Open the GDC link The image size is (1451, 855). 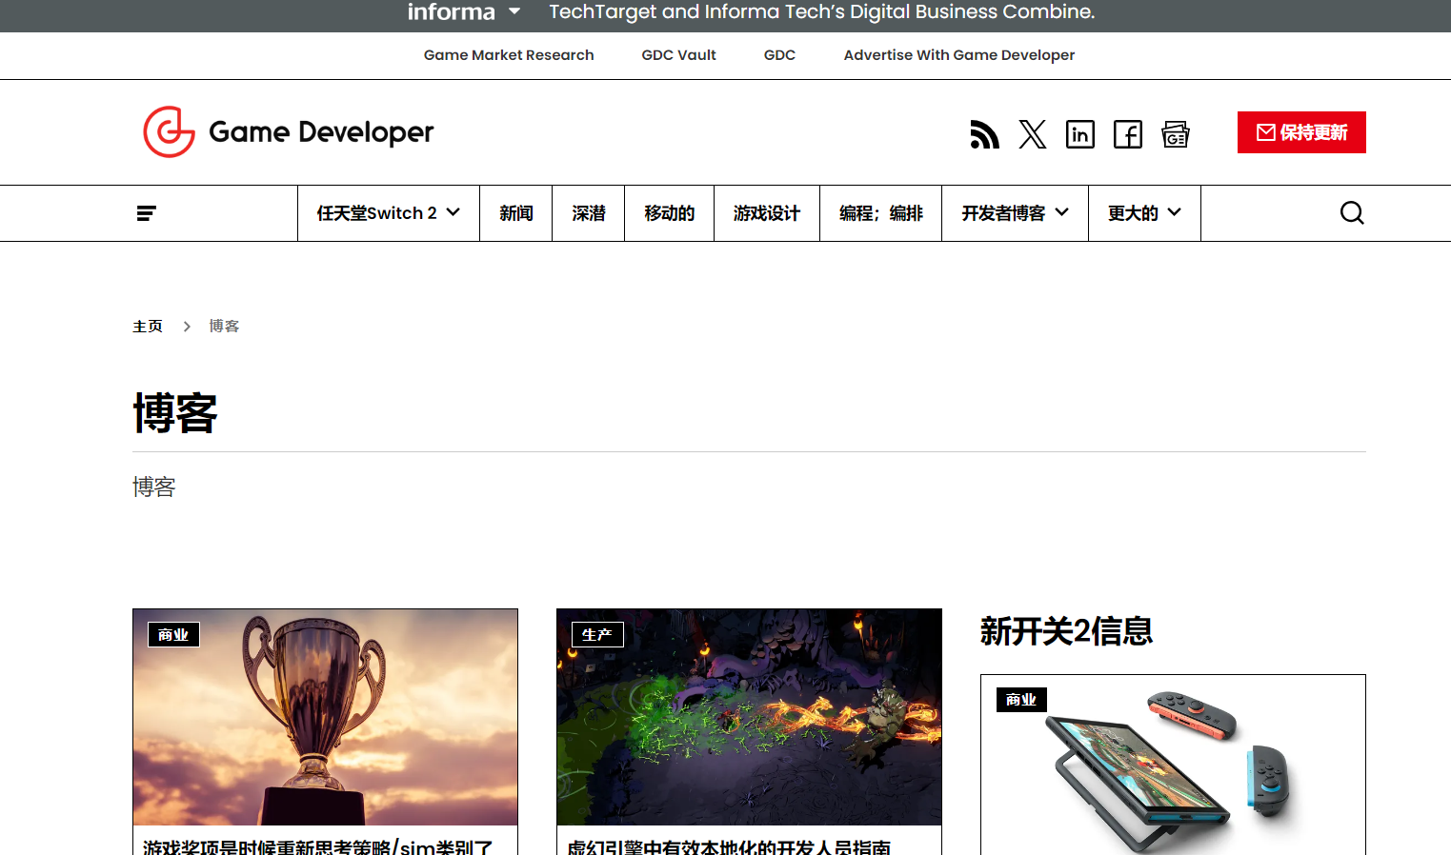[x=779, y=55]
